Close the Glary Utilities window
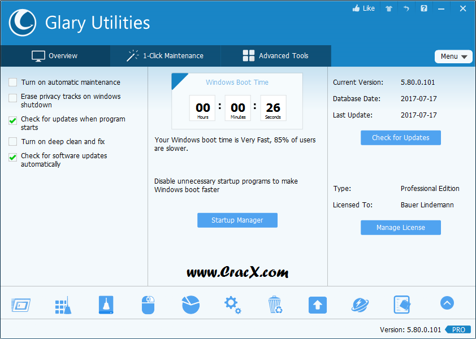Image resolution: width=476 pixels, height=339 pixels. click(462, 8)
